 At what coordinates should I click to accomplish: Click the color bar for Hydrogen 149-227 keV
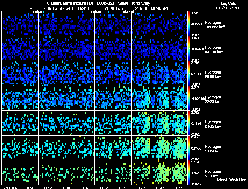pos(188,24)
